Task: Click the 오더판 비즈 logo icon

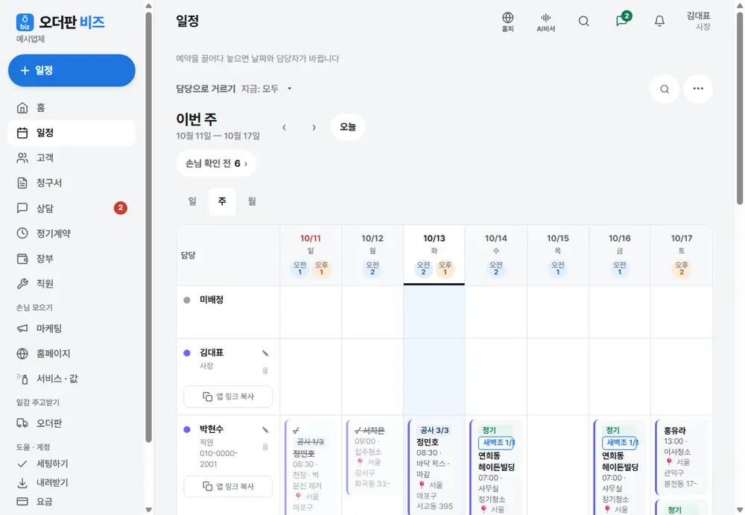Action: (x=25, y=22)
